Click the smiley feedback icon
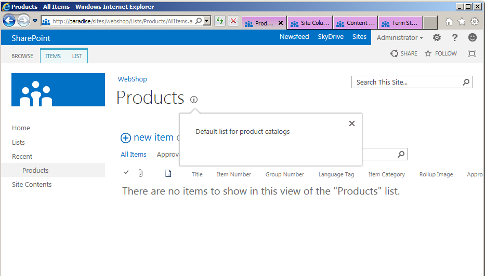This screenshot has width=485, height=276. (x=473, y=37)
